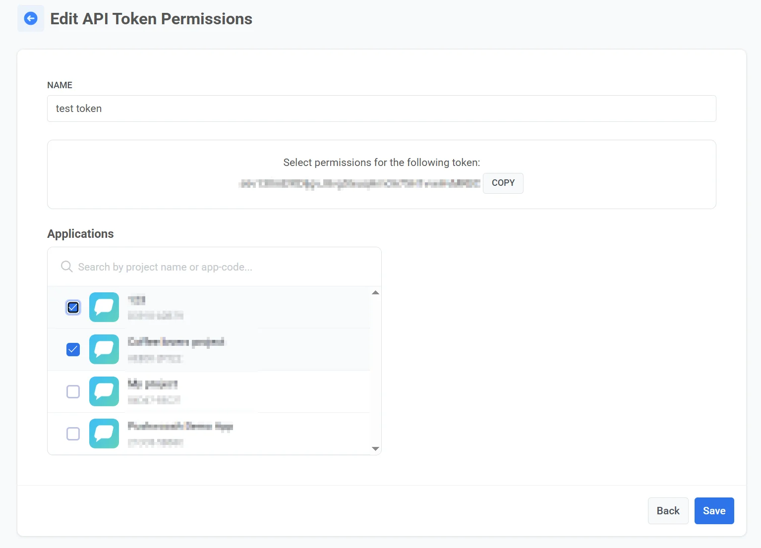Click the COPY button next to the token

point(503,183)
